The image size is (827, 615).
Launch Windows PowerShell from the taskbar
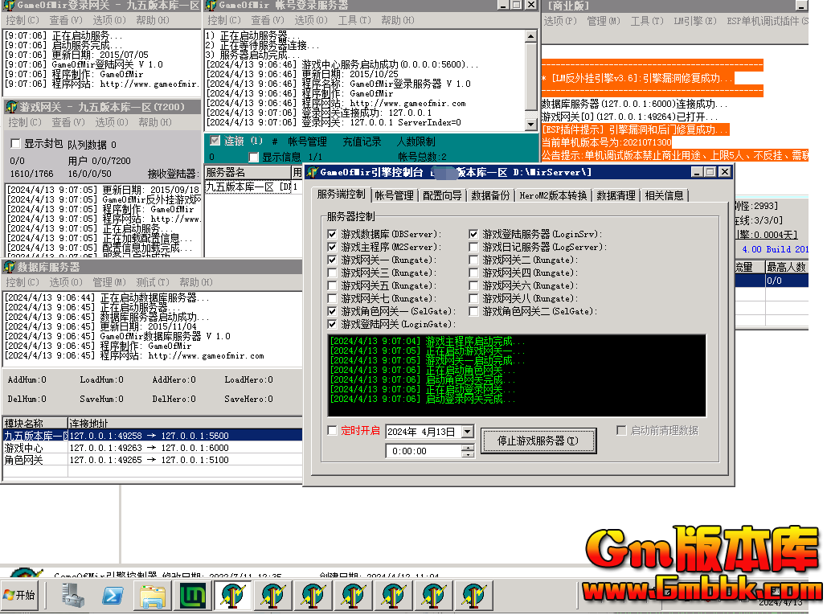(112, 596)
